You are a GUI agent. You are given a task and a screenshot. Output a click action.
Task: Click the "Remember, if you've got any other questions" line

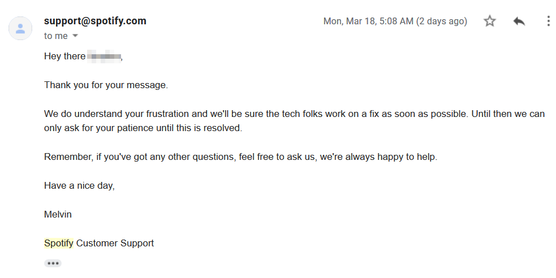(241, 157)
